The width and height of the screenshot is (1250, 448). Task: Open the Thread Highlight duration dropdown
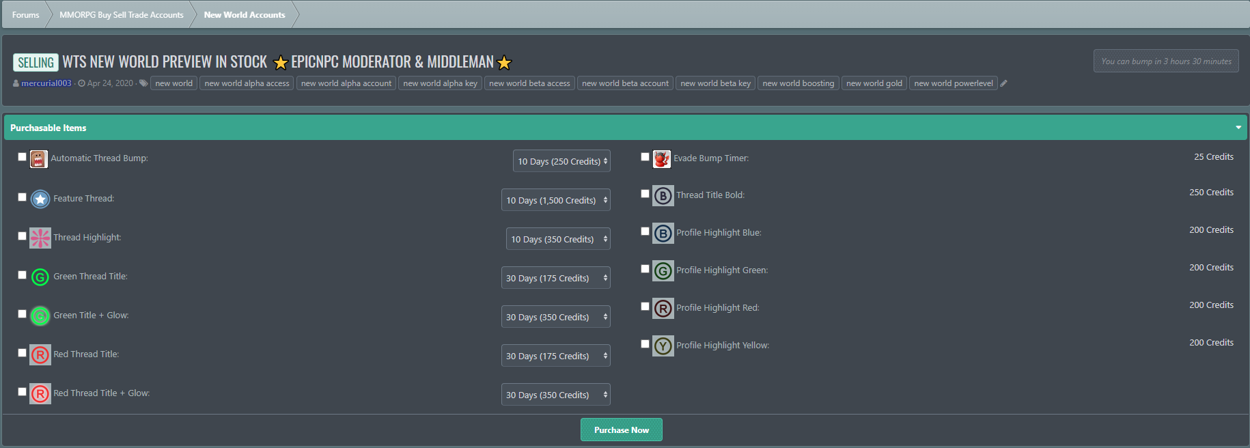(558, 239)
